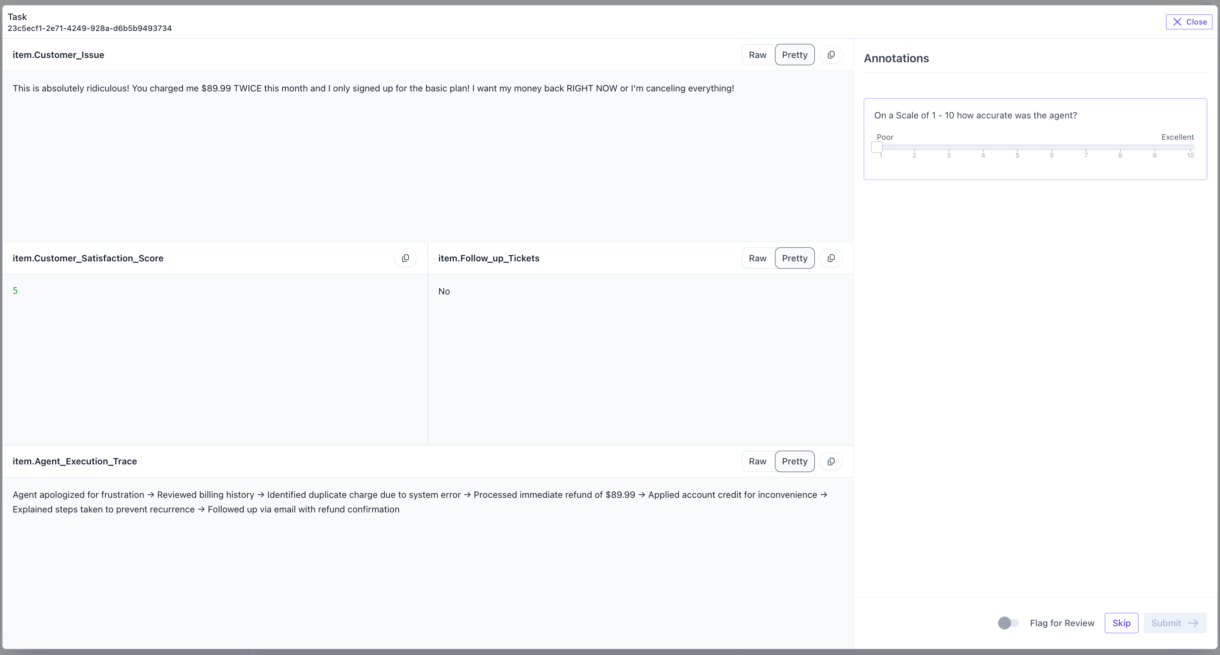This screenshot has height=655, width=1220.
Task: Copy the Customer_Issue field content
Action: click(x=831, y=54)
